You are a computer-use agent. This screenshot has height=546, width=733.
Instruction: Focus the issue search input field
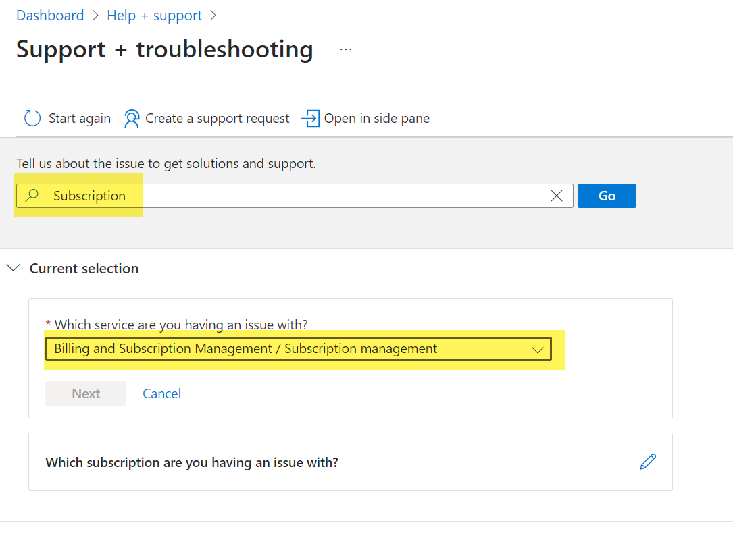(295, 196)
